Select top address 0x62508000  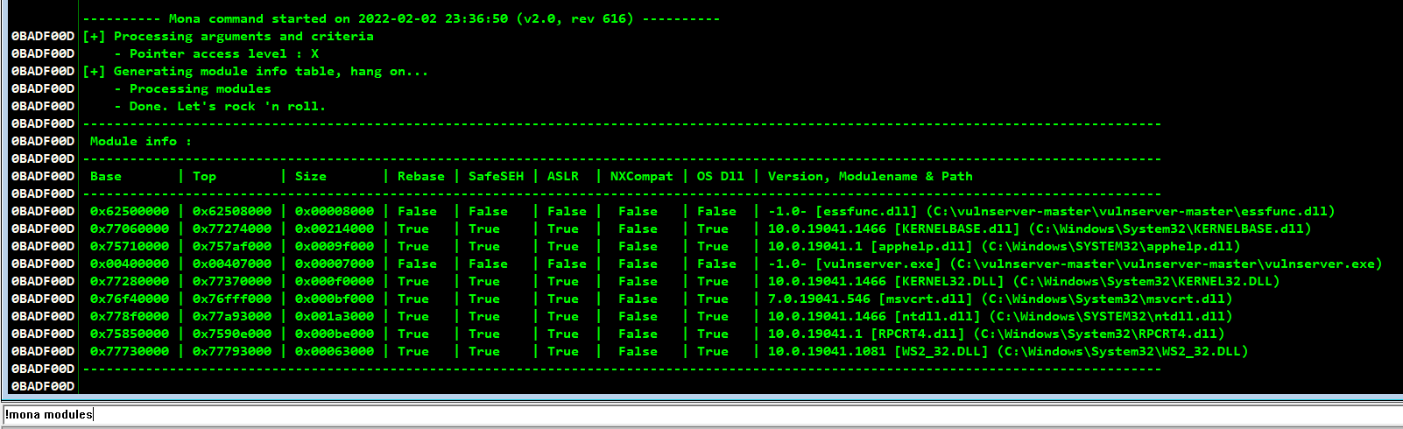232,211
